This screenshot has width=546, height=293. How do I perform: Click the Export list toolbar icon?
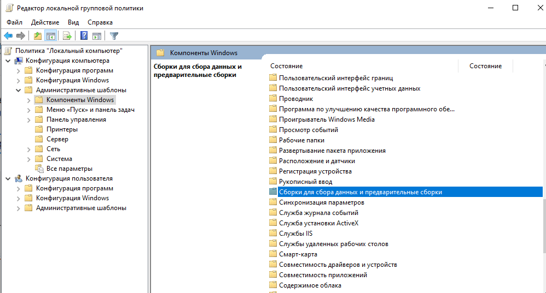coord(67,36)
